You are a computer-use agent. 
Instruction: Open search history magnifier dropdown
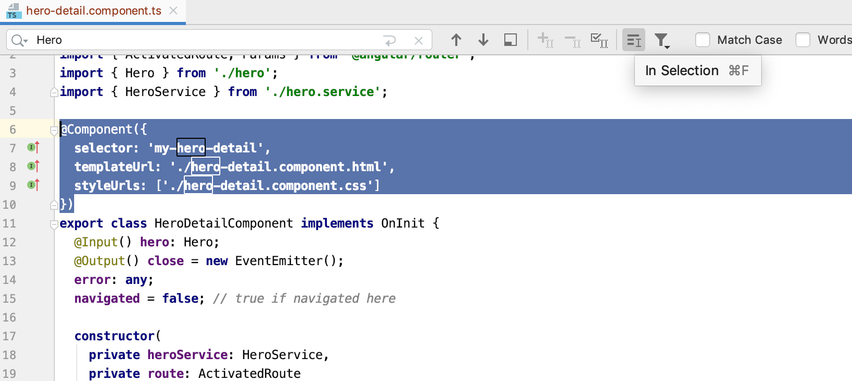click(x=20, y=41)
